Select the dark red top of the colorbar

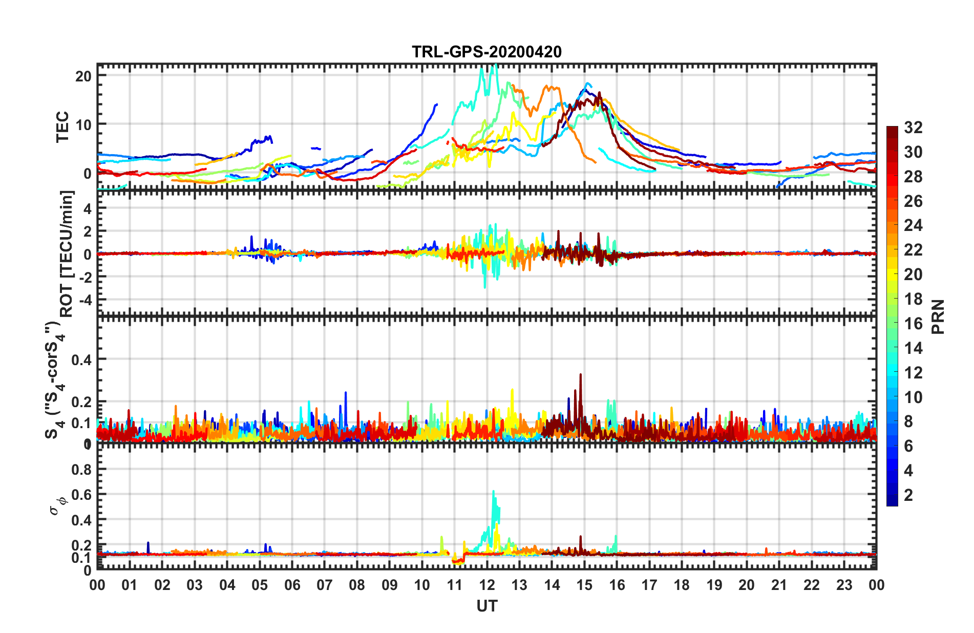coord(892,131)
